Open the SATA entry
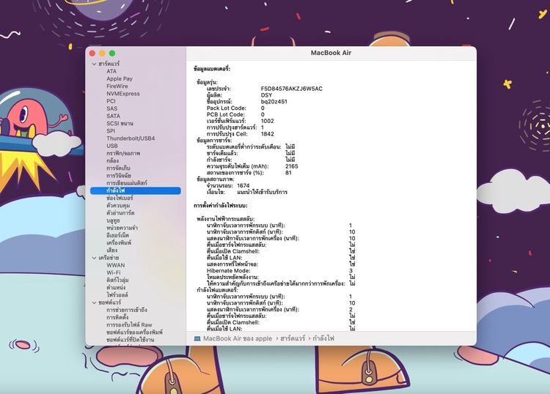This screenshot has width=550, height=394. tap(113, 116)
